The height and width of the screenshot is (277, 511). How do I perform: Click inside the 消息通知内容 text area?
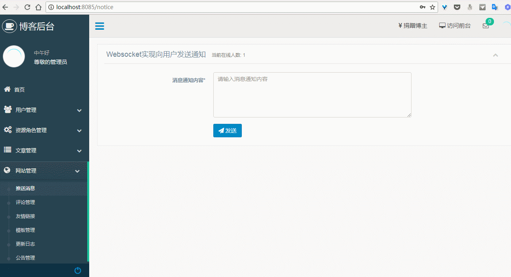tap(312, 94)
